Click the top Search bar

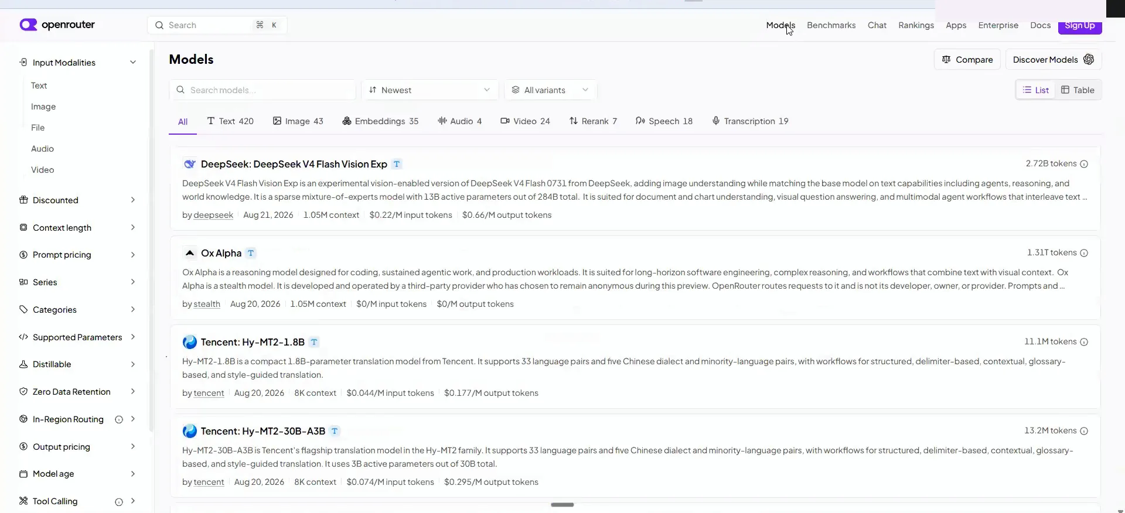pyautogui.click(x=217, y=25)
